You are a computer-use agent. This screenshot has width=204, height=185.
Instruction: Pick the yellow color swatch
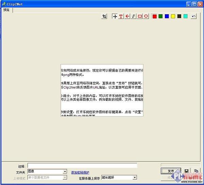(x=173, y=16)
